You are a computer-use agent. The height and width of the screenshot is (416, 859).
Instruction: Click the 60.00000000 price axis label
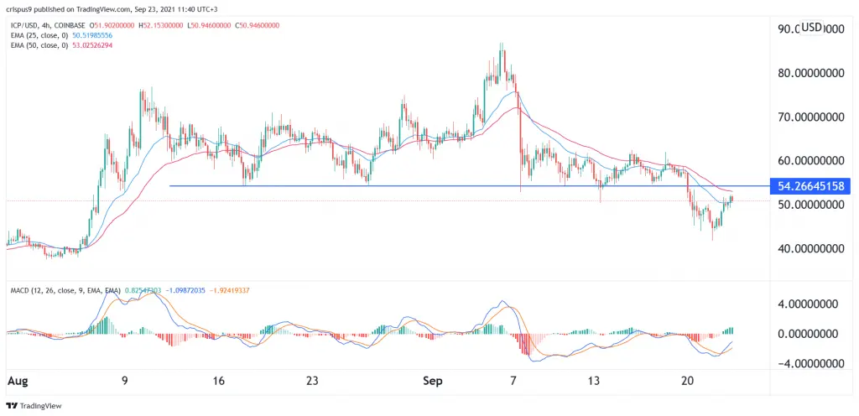click(813, 160)
